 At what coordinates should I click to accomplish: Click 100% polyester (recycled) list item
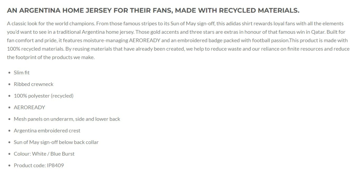tap(43, 96)
